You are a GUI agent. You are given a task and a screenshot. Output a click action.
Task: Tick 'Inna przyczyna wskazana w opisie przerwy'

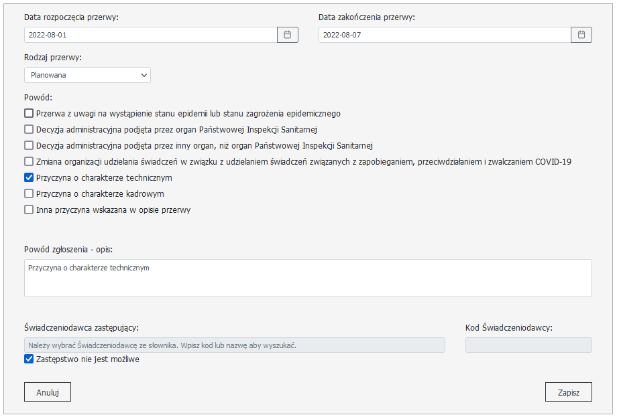[x=29, y=210]
